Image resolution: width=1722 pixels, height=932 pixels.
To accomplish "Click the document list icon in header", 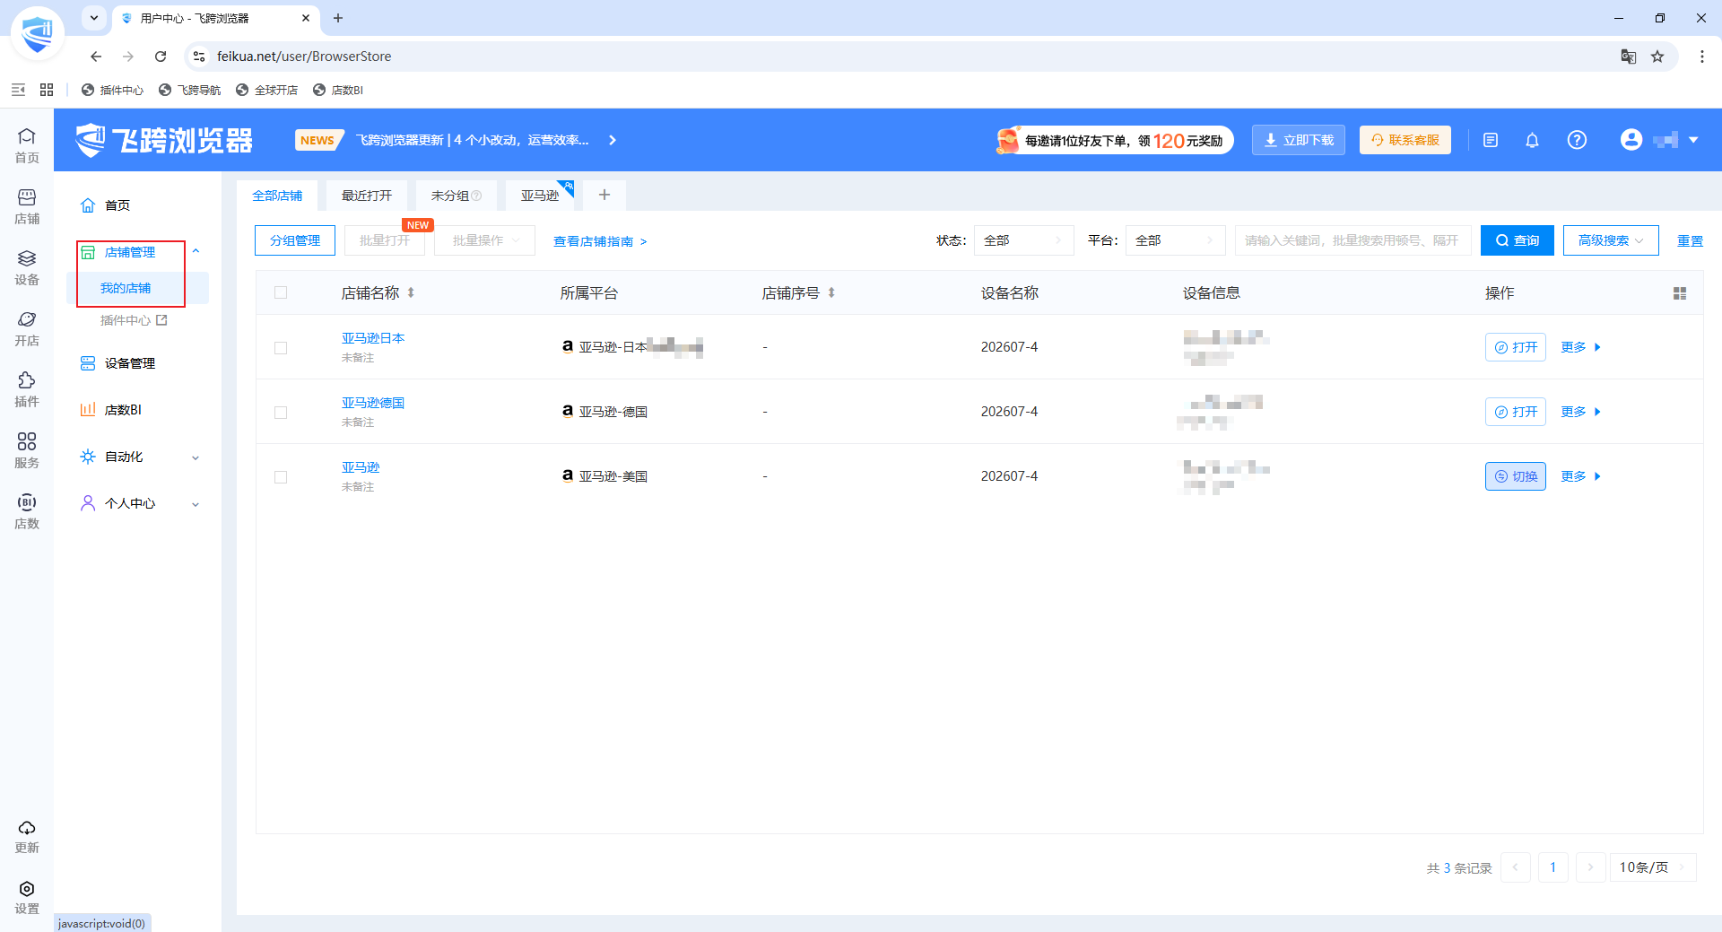I will tap(1491, 140).
